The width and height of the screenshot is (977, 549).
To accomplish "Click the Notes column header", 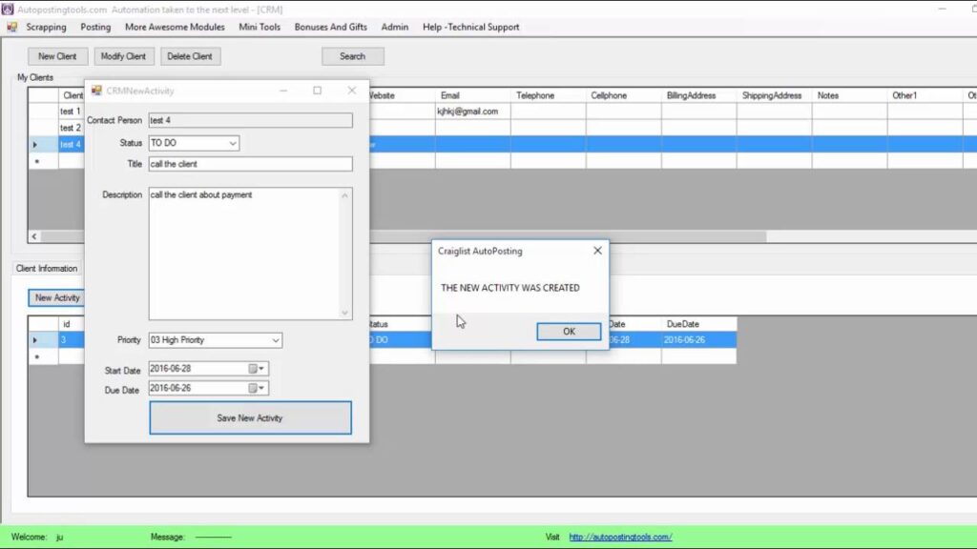I will pos(849,95).
